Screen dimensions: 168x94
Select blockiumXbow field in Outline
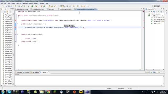[x=158, y=18]
